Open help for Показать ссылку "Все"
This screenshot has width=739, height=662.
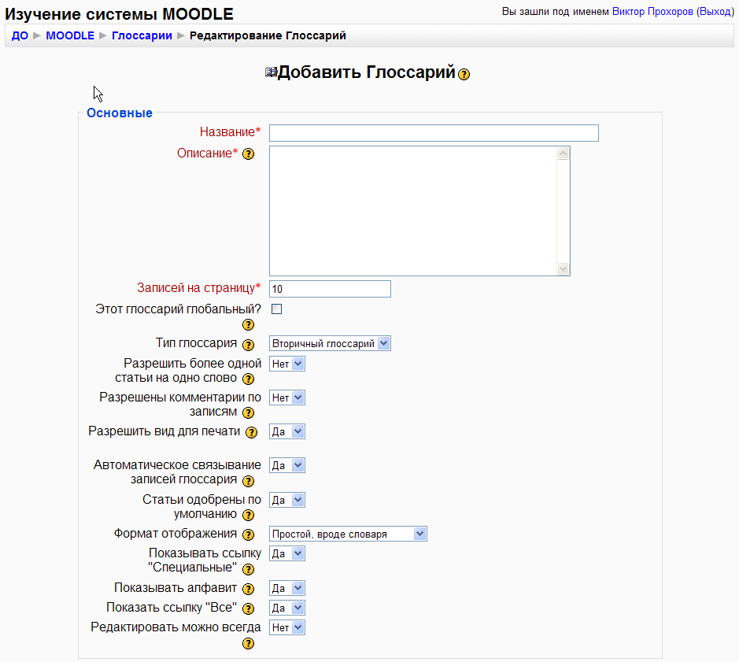249,608
